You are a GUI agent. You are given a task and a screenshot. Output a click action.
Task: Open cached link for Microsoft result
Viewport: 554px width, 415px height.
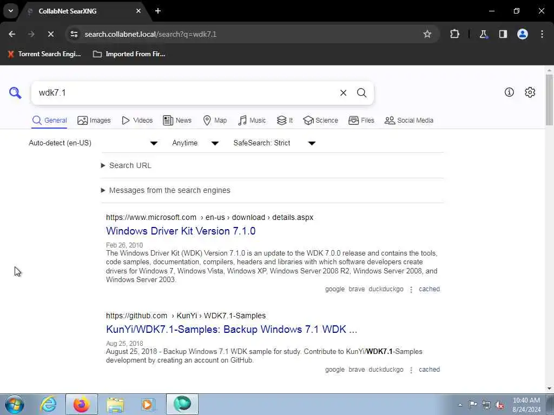(429, 289)
